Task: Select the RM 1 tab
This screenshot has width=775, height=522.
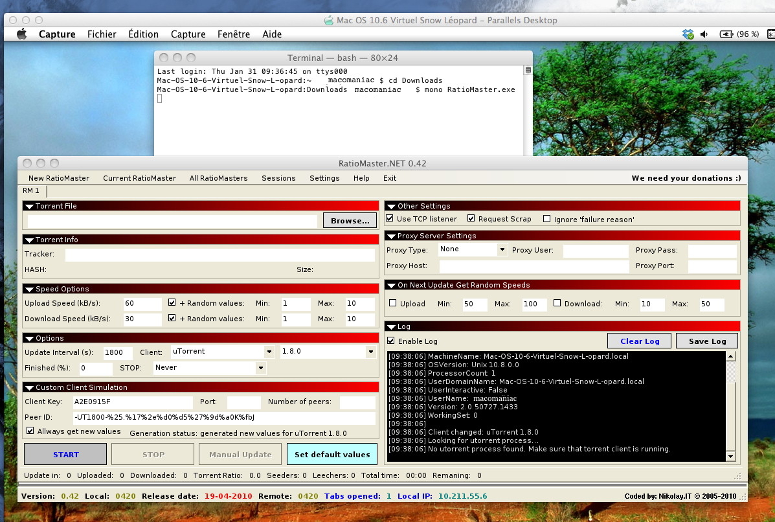Action: pos(30,190)
